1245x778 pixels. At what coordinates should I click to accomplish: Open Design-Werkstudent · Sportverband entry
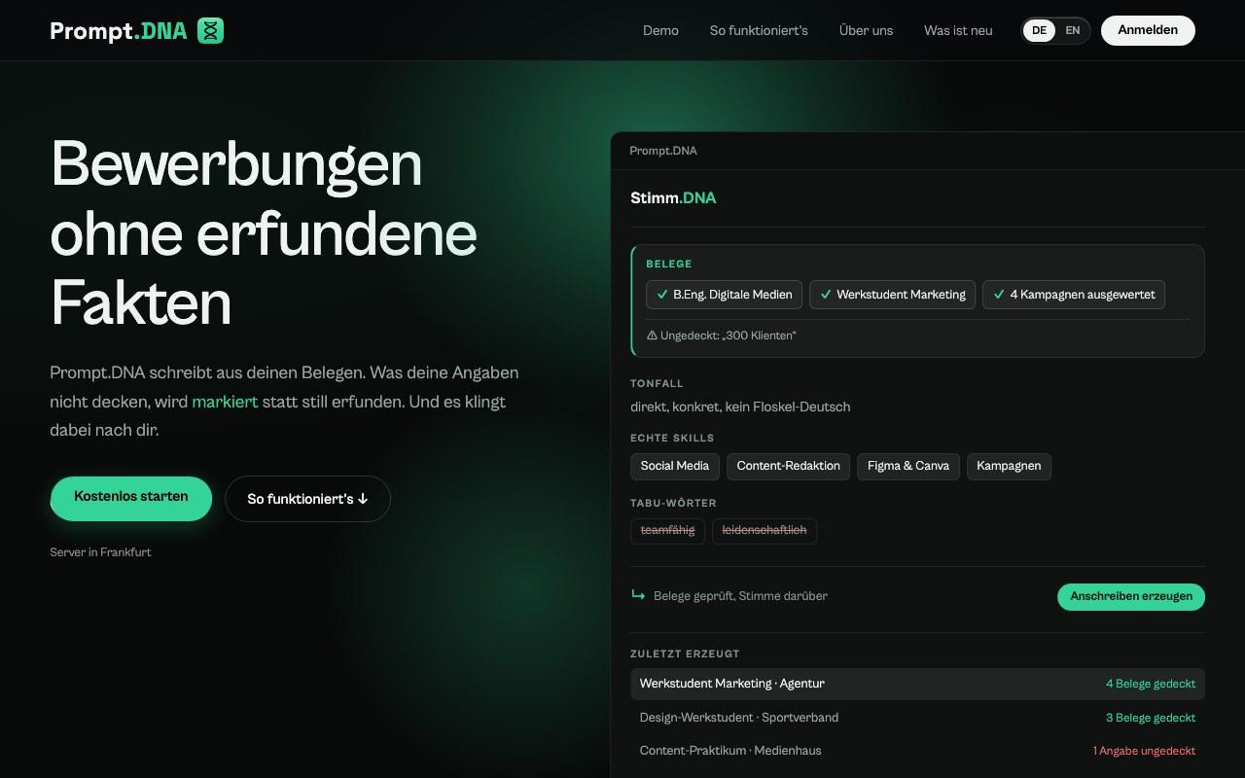pos(917,718)
